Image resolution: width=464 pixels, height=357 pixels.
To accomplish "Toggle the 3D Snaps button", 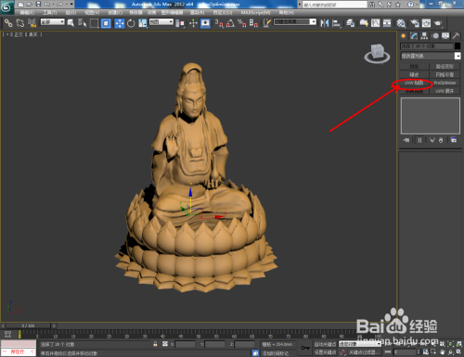I will tap(219, 23).
